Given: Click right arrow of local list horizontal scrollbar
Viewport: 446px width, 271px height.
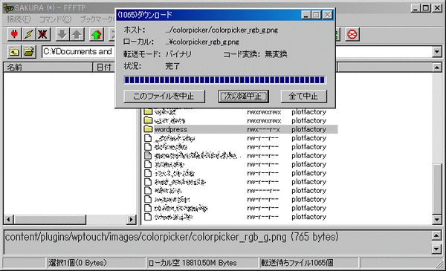Looking at the screenshot, I should coord(131,220).
